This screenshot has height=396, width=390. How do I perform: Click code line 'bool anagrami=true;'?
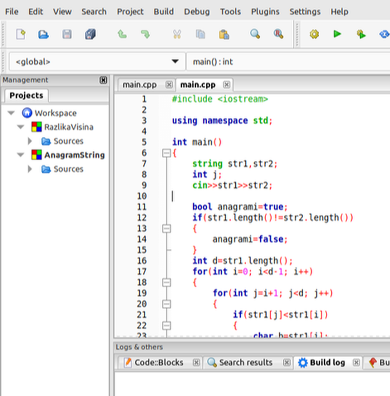(240, 207)
